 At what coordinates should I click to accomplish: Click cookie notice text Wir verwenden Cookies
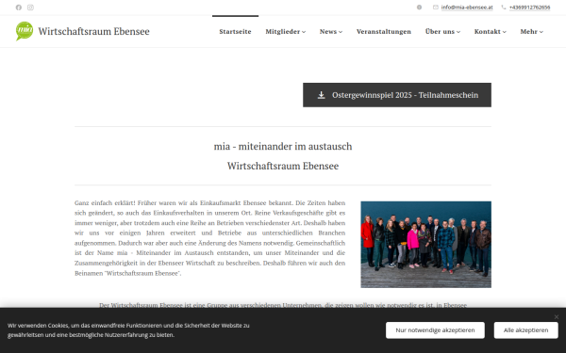point(128,330)
